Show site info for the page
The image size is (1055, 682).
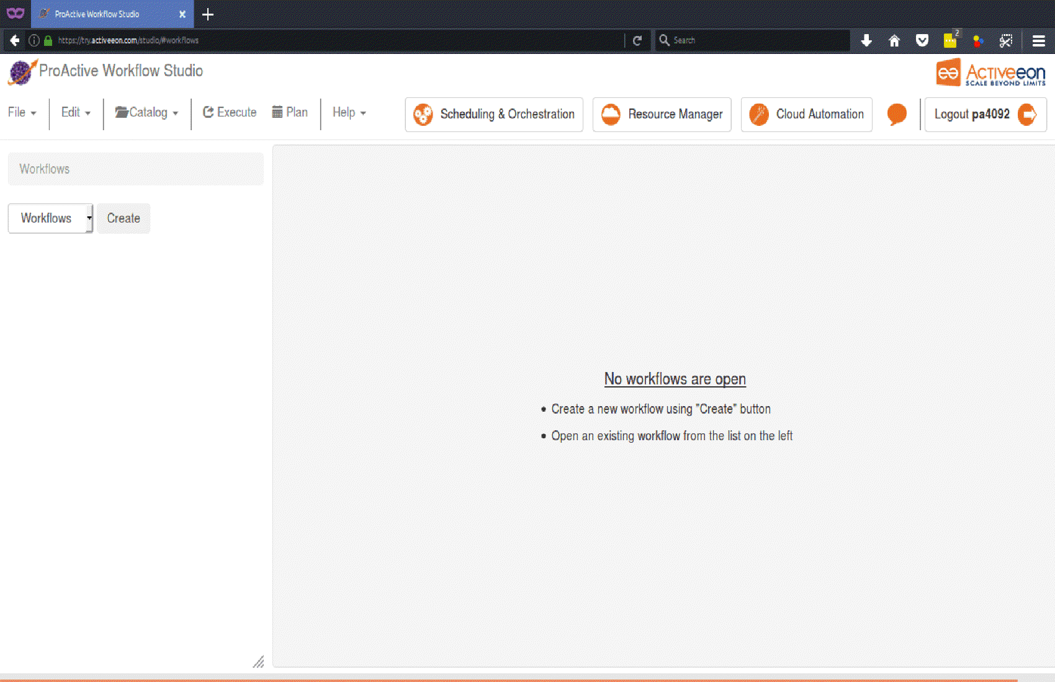(x=34, y=40)
